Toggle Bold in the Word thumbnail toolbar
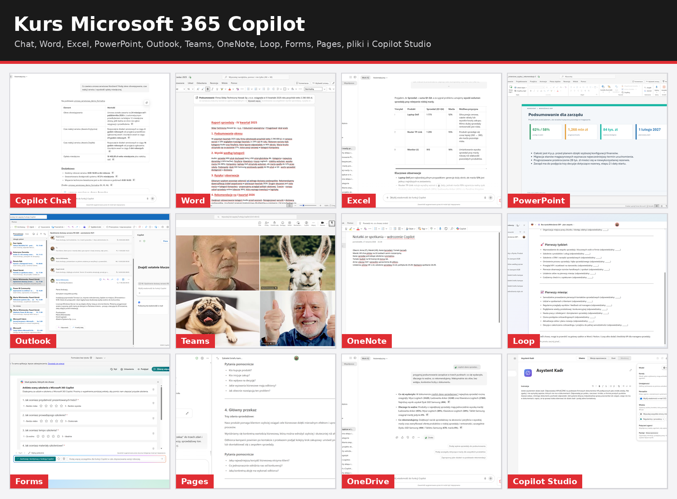Image resolution: width=677 pixels, height=499 pixels. (208, 89)
